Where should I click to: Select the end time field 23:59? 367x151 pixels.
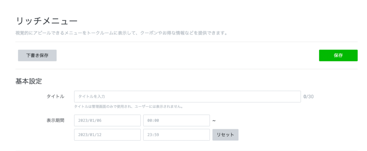tap(176, 135)
